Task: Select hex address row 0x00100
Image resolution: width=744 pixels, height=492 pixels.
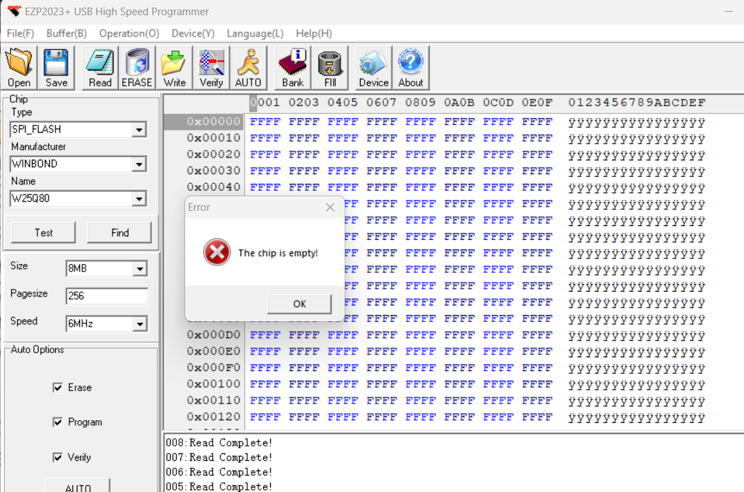Action: point(213,384)
